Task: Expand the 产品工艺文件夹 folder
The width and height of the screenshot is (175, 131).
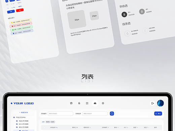Action: [x=19, y=117]
